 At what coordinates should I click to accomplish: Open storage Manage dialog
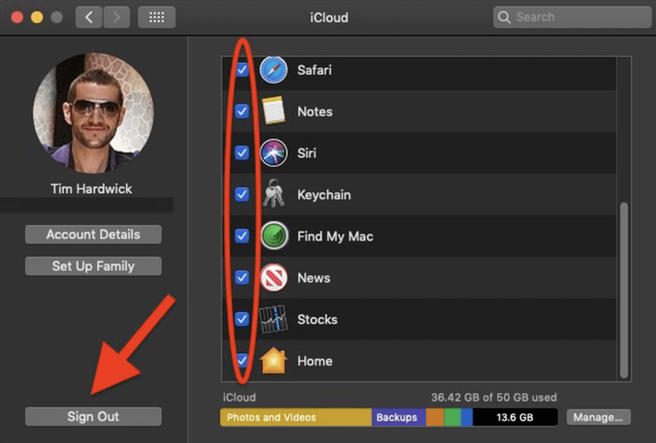click(598, 417)
